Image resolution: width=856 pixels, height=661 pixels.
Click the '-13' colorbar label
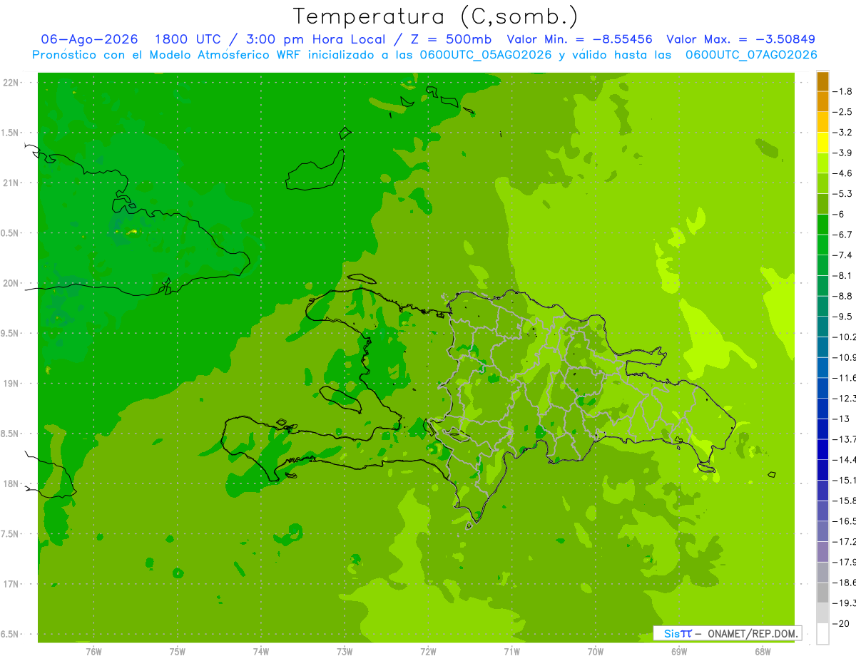[840, 419]
